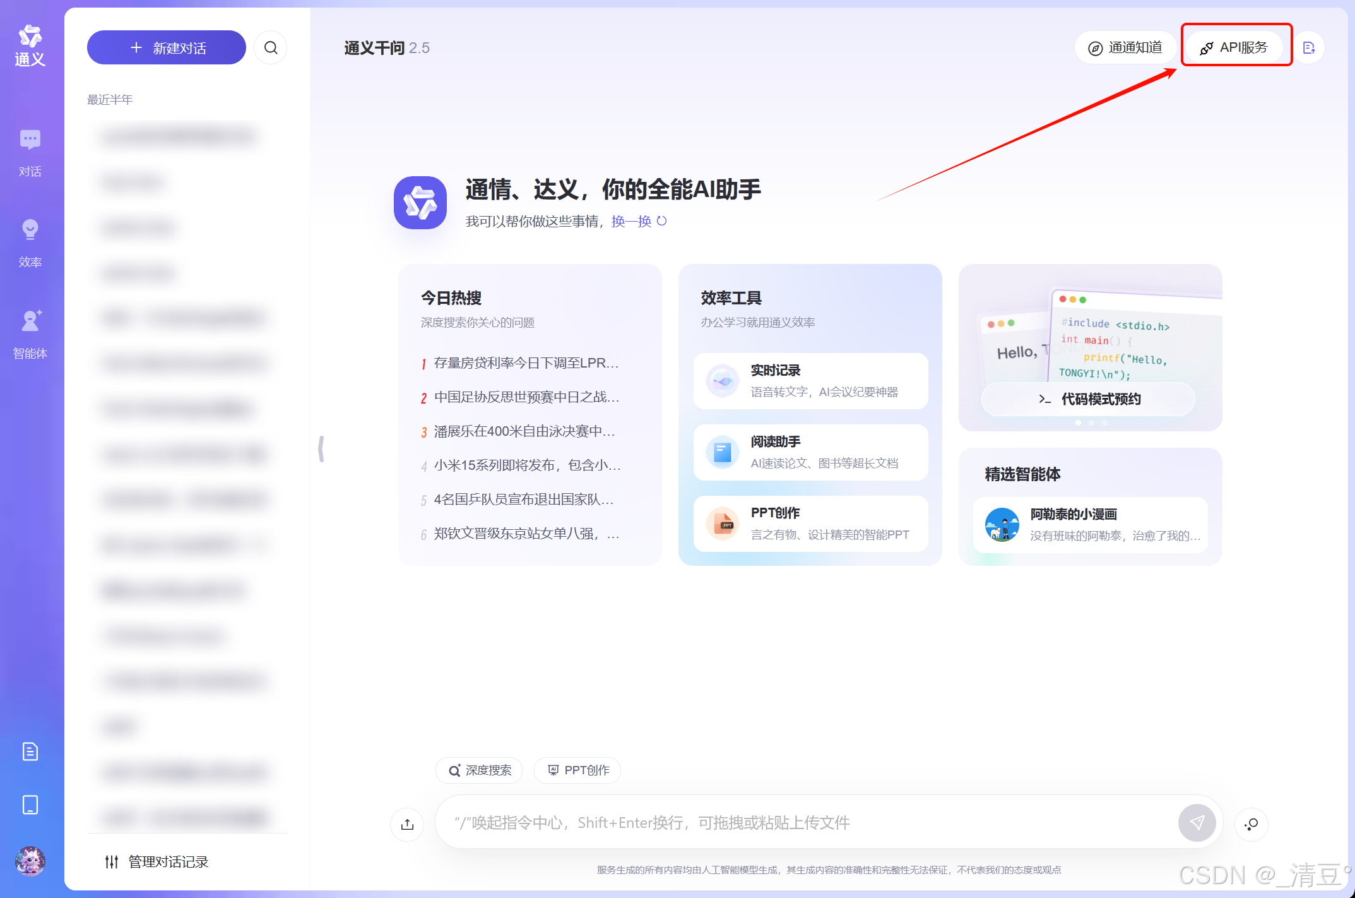Click the 阅读助手 book icon
Screen dimensions: 1355x898
722,452
